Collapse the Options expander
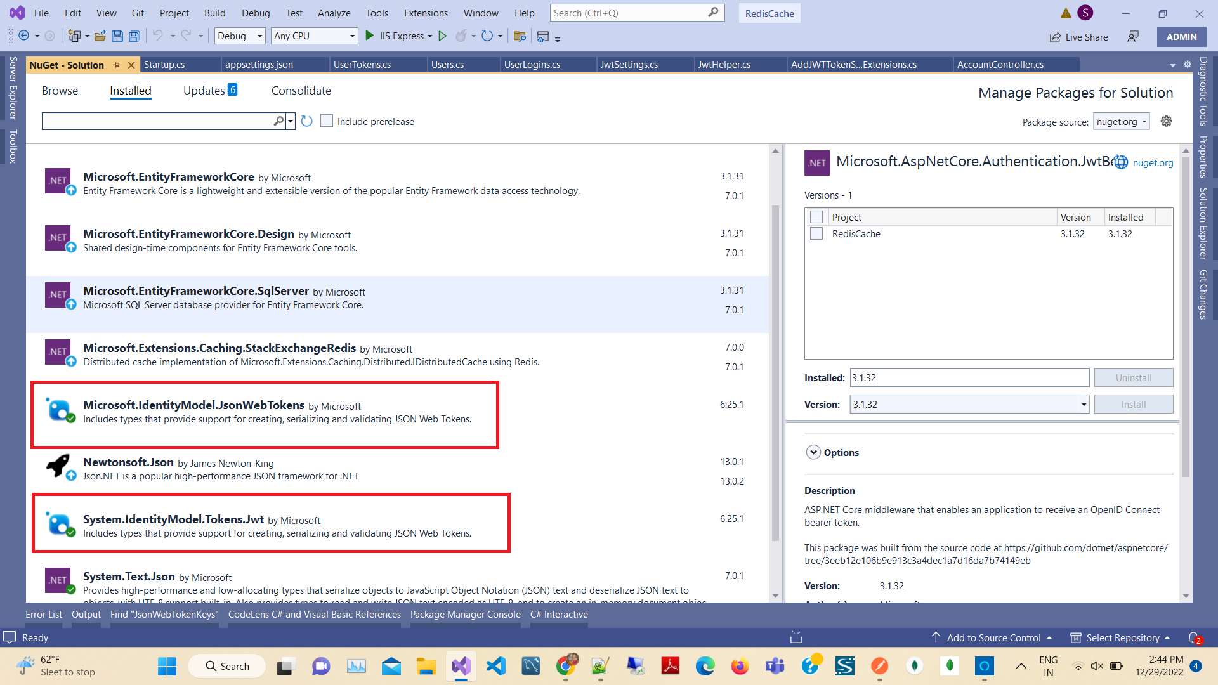1218x685 pixels. 813,452
